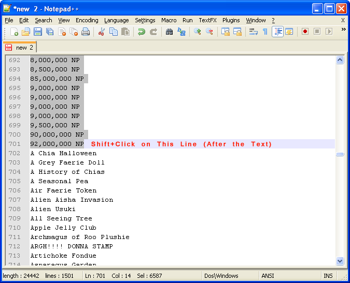The height and width of the screenshot is (283, 350).
Task: Open Replace dialog toolbar icon
Action: coord(181,32)
